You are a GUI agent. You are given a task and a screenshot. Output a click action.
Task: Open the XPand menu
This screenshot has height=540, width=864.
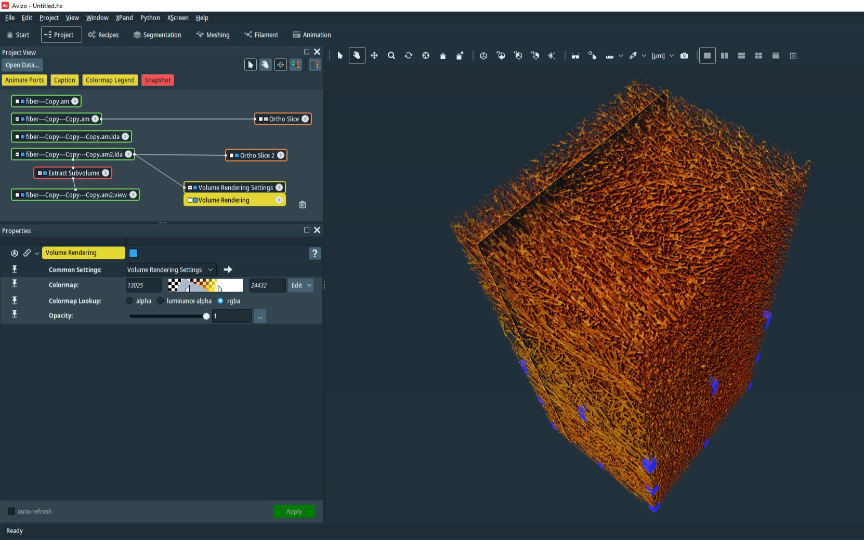pos(124,18)
